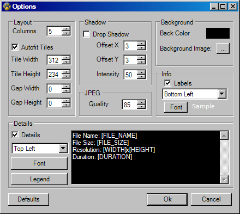Browse for Background Image with ellipsis button

coord(223,48)
